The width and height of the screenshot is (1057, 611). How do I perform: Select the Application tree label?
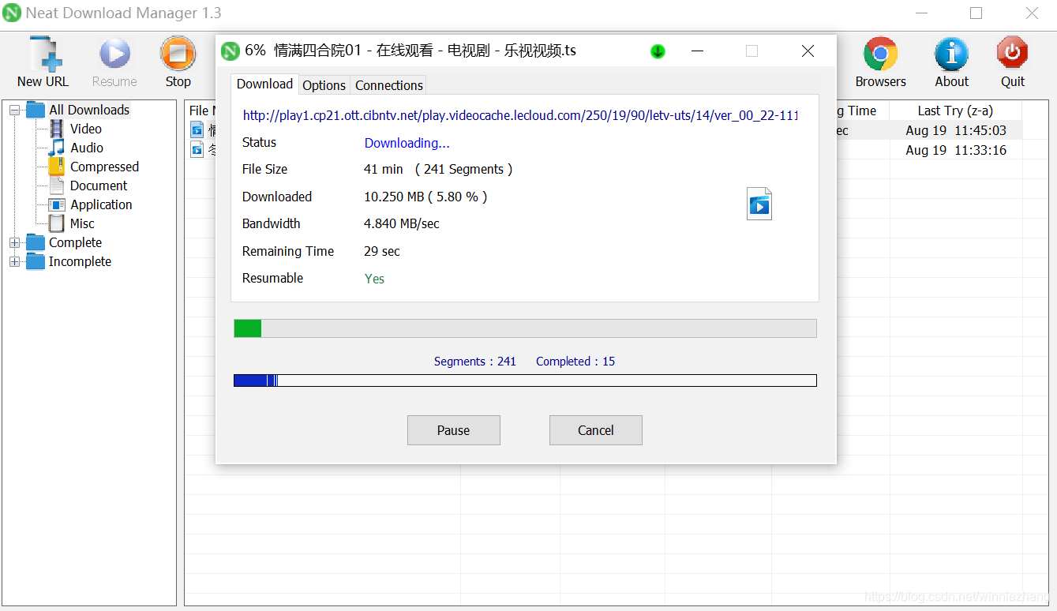click(x=101, y=204)
